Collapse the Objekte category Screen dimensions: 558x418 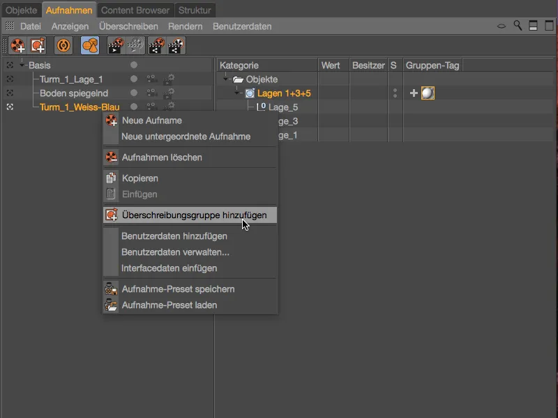pos(225,79)
